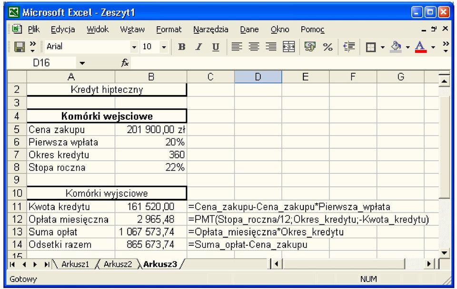The image size is (457, 289).
Task: Select the Arkusz3 sheet tab
Action: tap(160, 264)
